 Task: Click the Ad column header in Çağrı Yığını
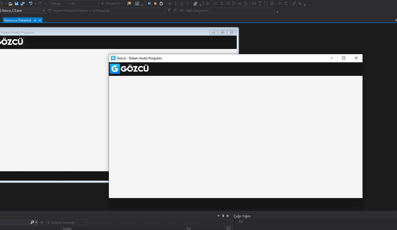241,222
